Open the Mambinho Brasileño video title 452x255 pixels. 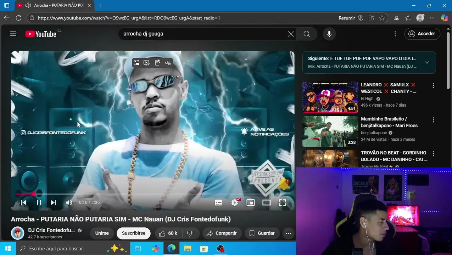click(x=389, y=122)
